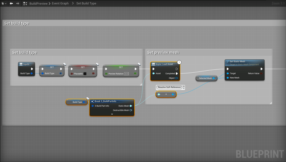Click the forward navigation arrow
286x162 pixels.
(18, 3)
